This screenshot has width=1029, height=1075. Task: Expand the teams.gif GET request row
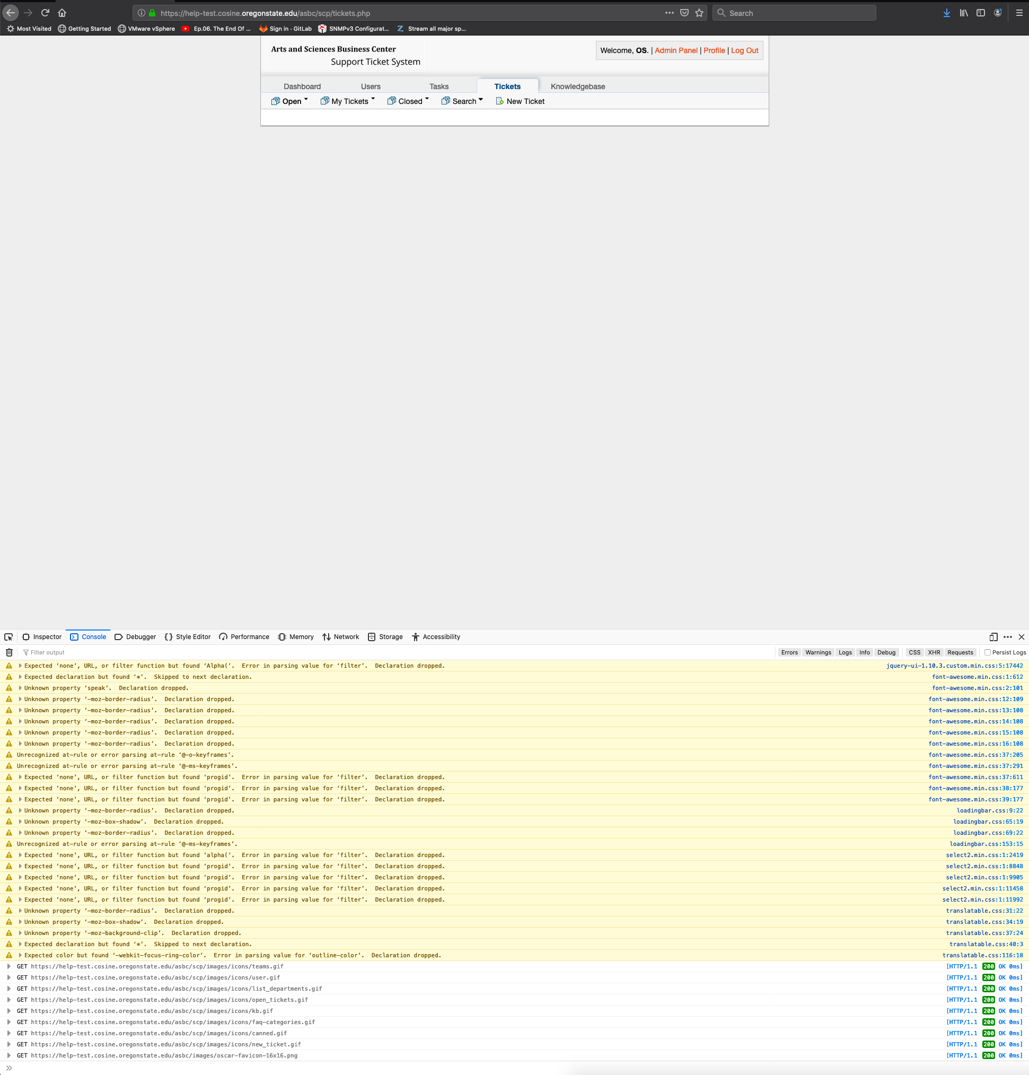point(9,966)
